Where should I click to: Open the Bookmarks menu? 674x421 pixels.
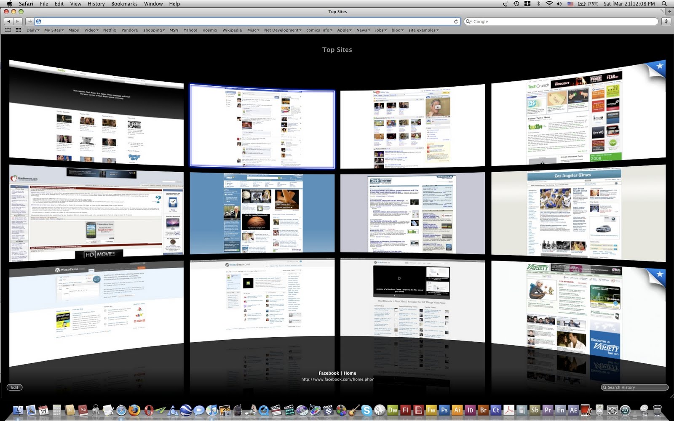(x=124, y=4)
